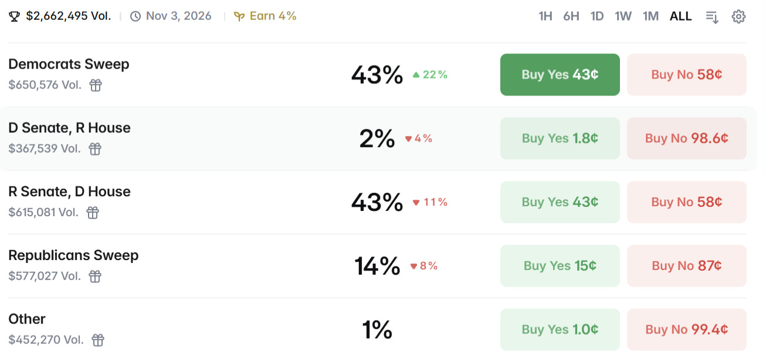
Task: Click the gift icon for R Senate, D House
Action: coord(93,213)
